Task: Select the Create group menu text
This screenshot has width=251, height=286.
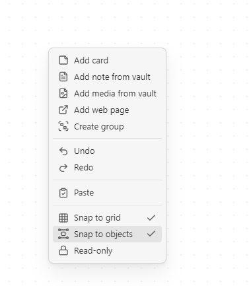Action: click(99, 127)
